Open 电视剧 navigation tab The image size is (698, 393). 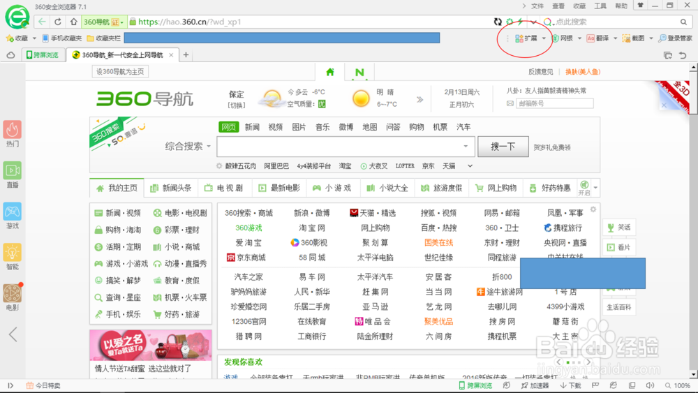[224, 188]
